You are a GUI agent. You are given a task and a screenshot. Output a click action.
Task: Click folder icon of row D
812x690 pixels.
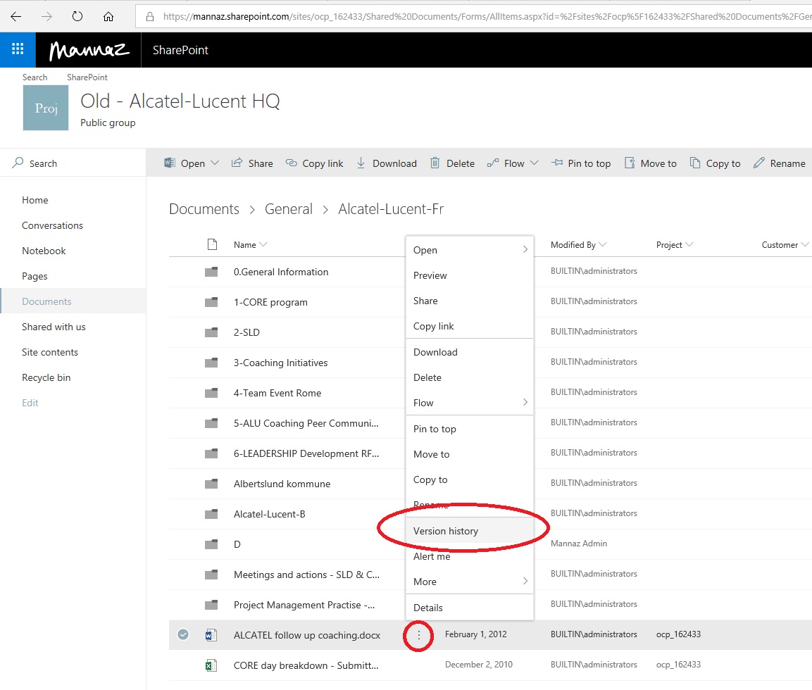point(211,544)
